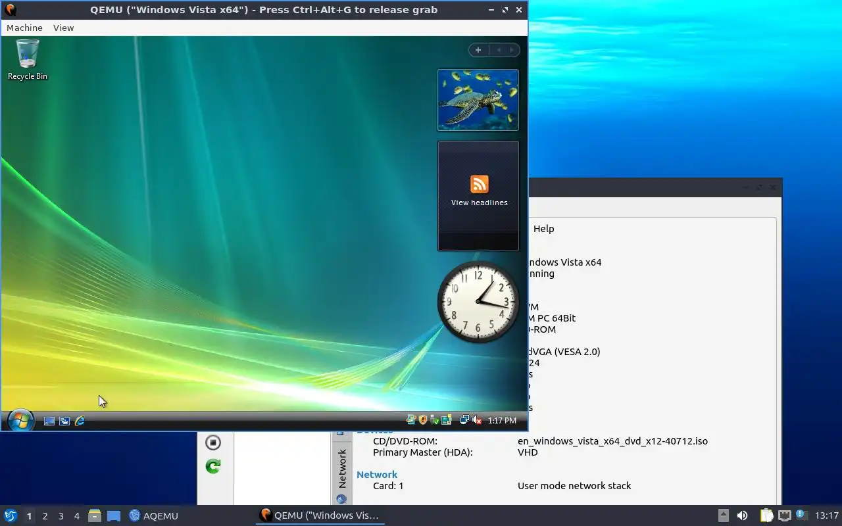Click the QEMU icon in the window titlebar

click(10, 10)
